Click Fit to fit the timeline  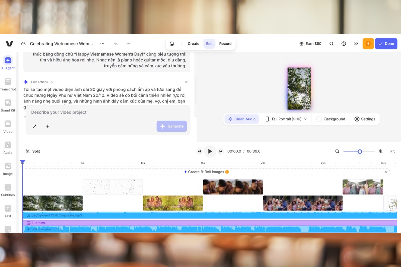coord(392,152)
